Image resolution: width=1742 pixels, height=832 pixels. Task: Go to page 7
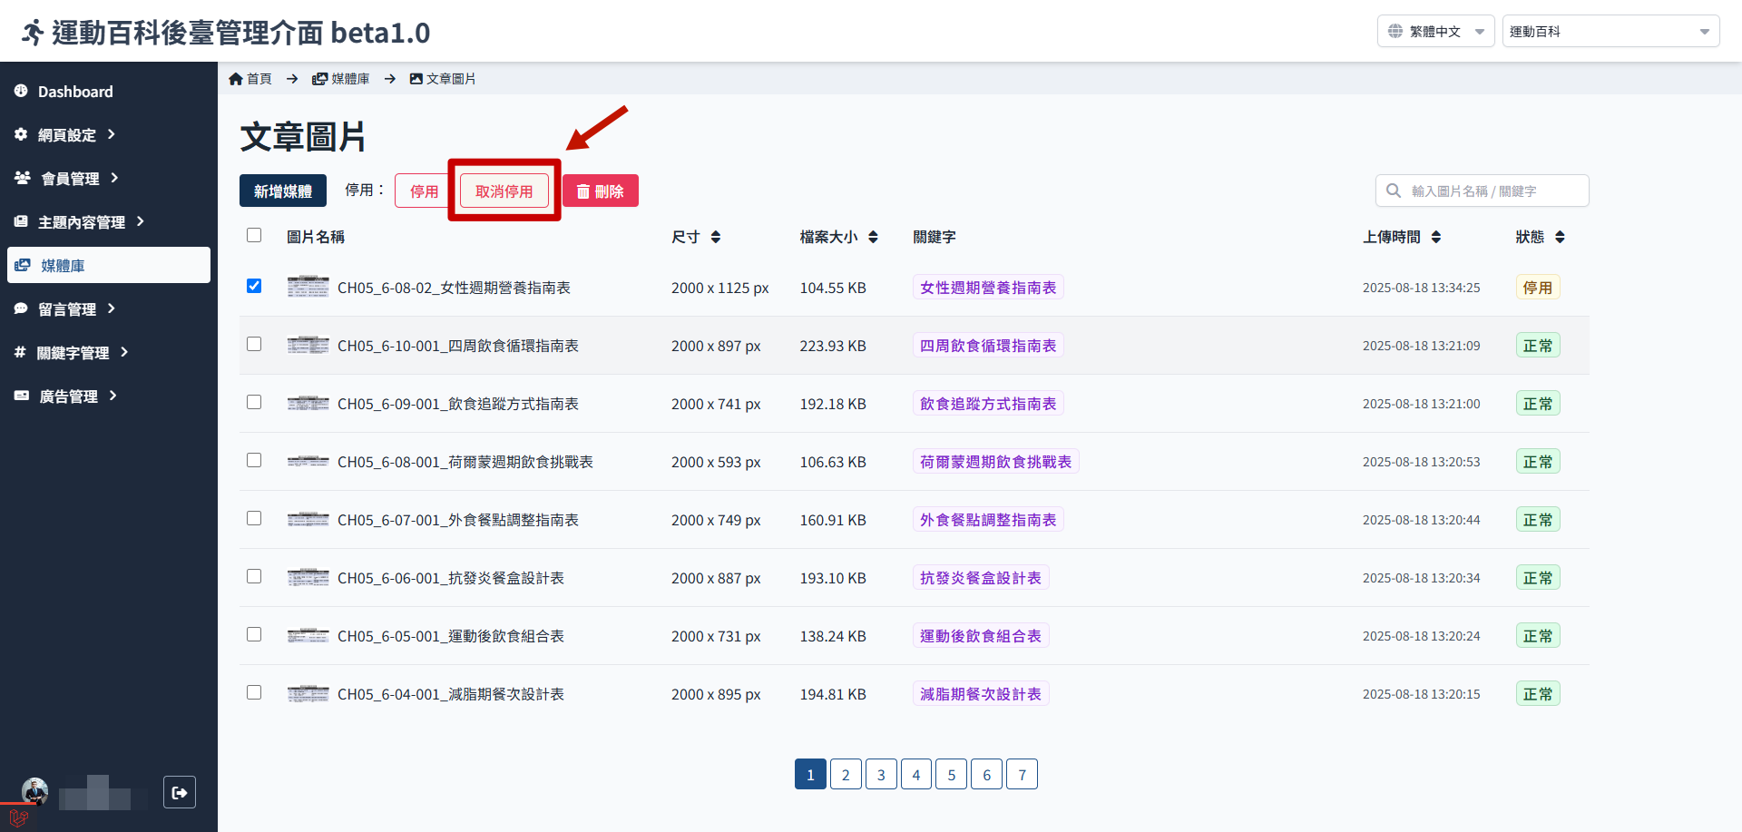pos(1022,774)
